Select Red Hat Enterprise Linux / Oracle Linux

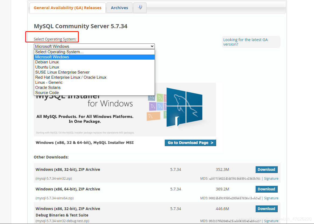(x=94, y=77)
